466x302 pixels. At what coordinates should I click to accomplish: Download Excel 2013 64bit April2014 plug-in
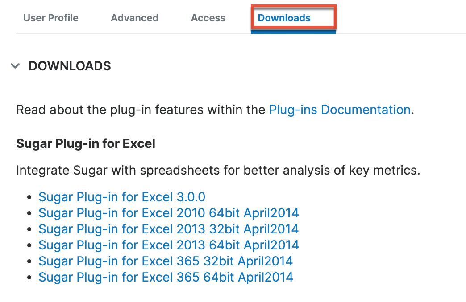(x=169, y=245)
